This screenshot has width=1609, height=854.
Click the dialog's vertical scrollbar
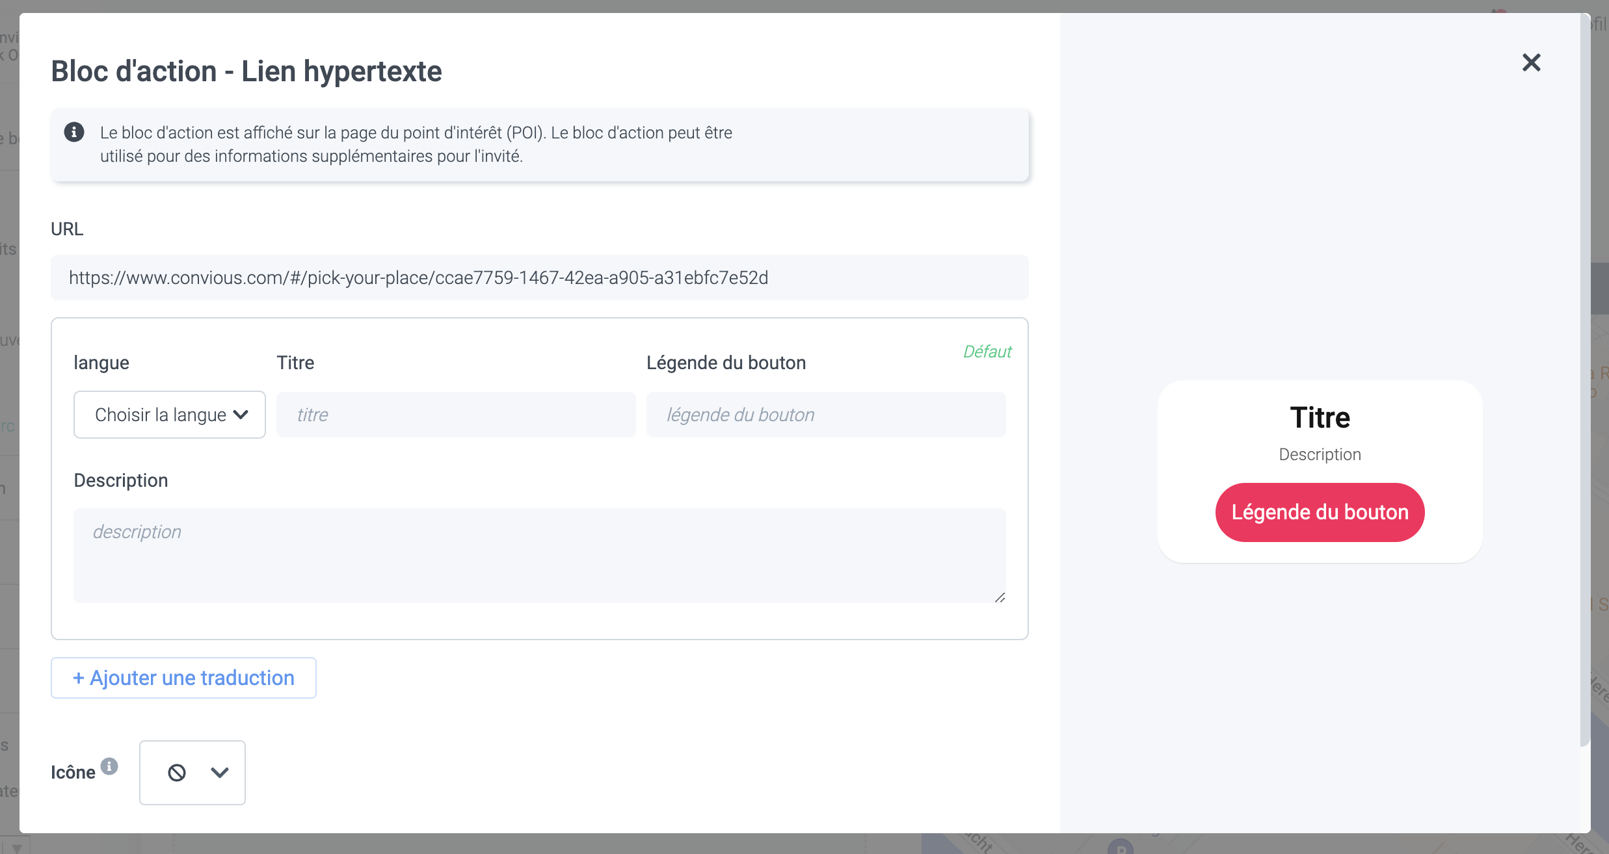click(1585, 390)
